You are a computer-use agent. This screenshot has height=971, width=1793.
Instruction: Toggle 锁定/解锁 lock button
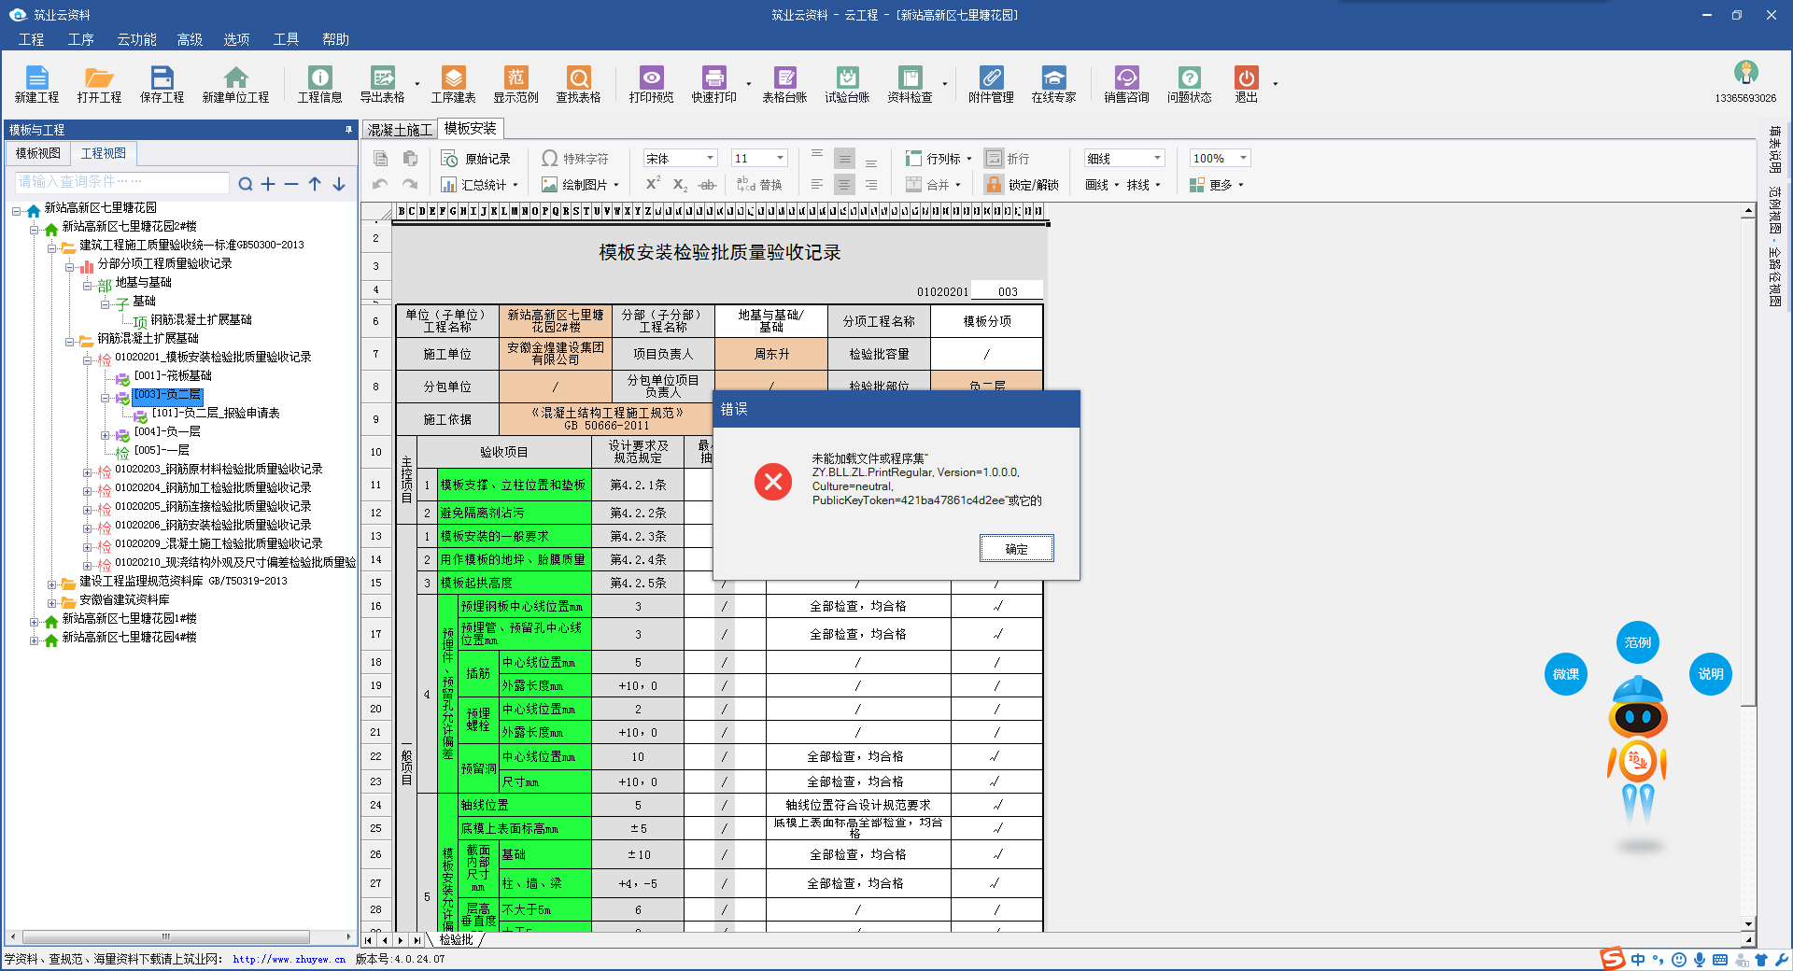tap(1023, 185)
